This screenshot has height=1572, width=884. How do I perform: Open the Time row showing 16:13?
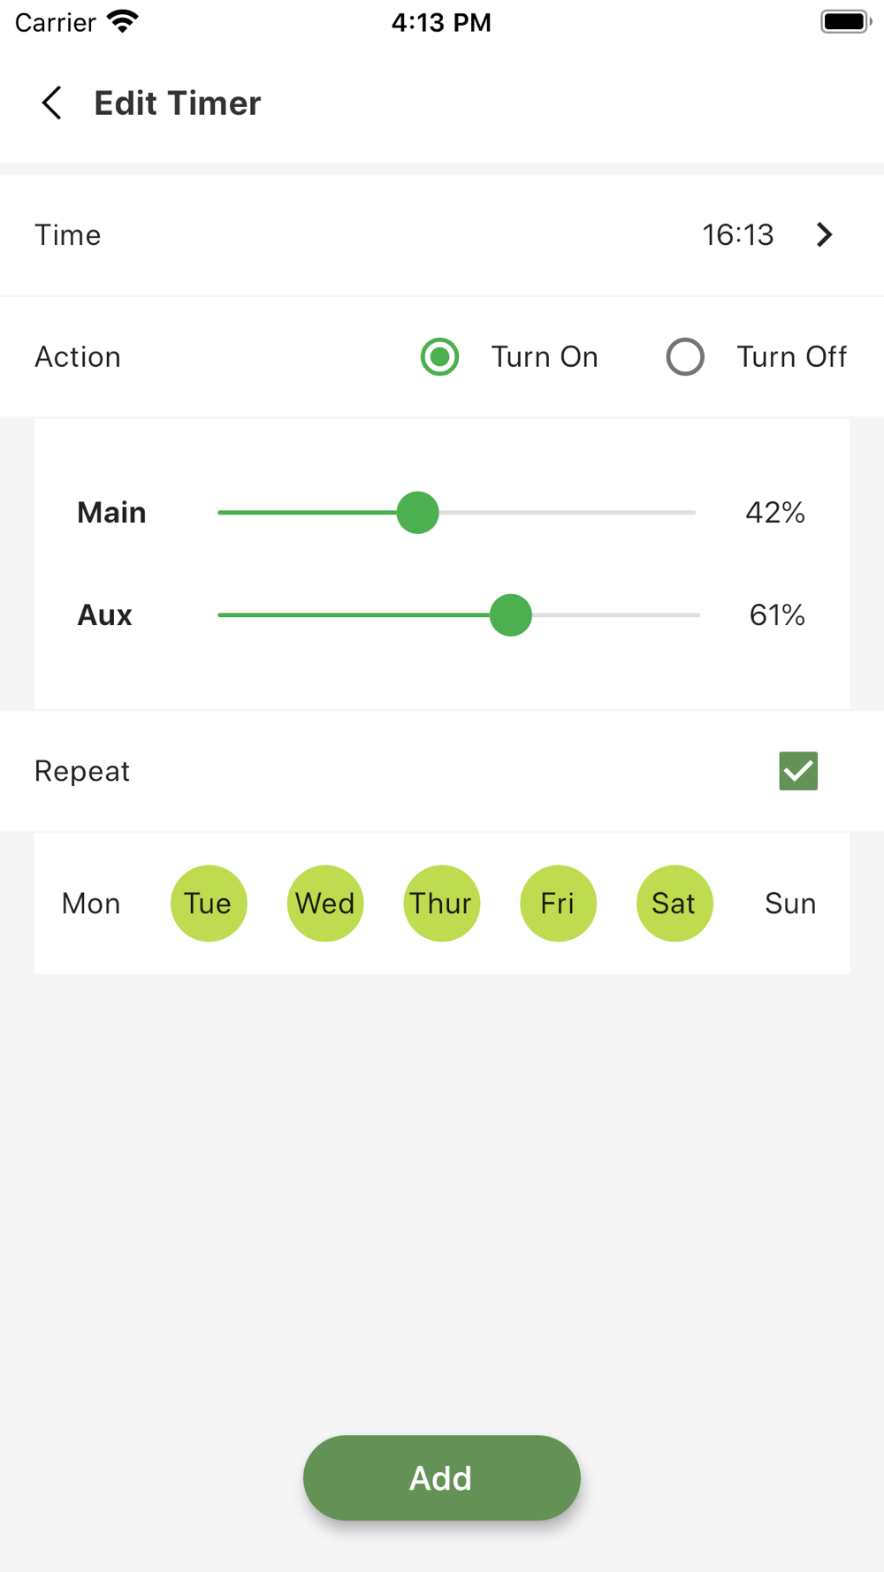click(x=442, y=235)
